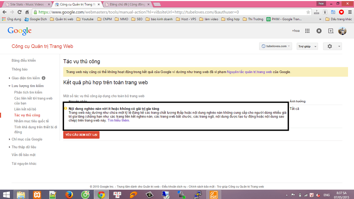Click the YÊU CẦU XEM XÉT LẠI button
The width and height of the screenshot is (354, 199).
81,135
